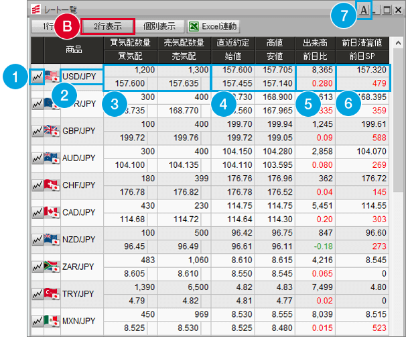
Task: Click the 出来高 column header
Action: click(316, 43)
